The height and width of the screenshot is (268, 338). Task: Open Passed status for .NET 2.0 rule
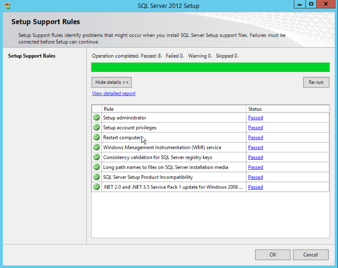[255, 188]
